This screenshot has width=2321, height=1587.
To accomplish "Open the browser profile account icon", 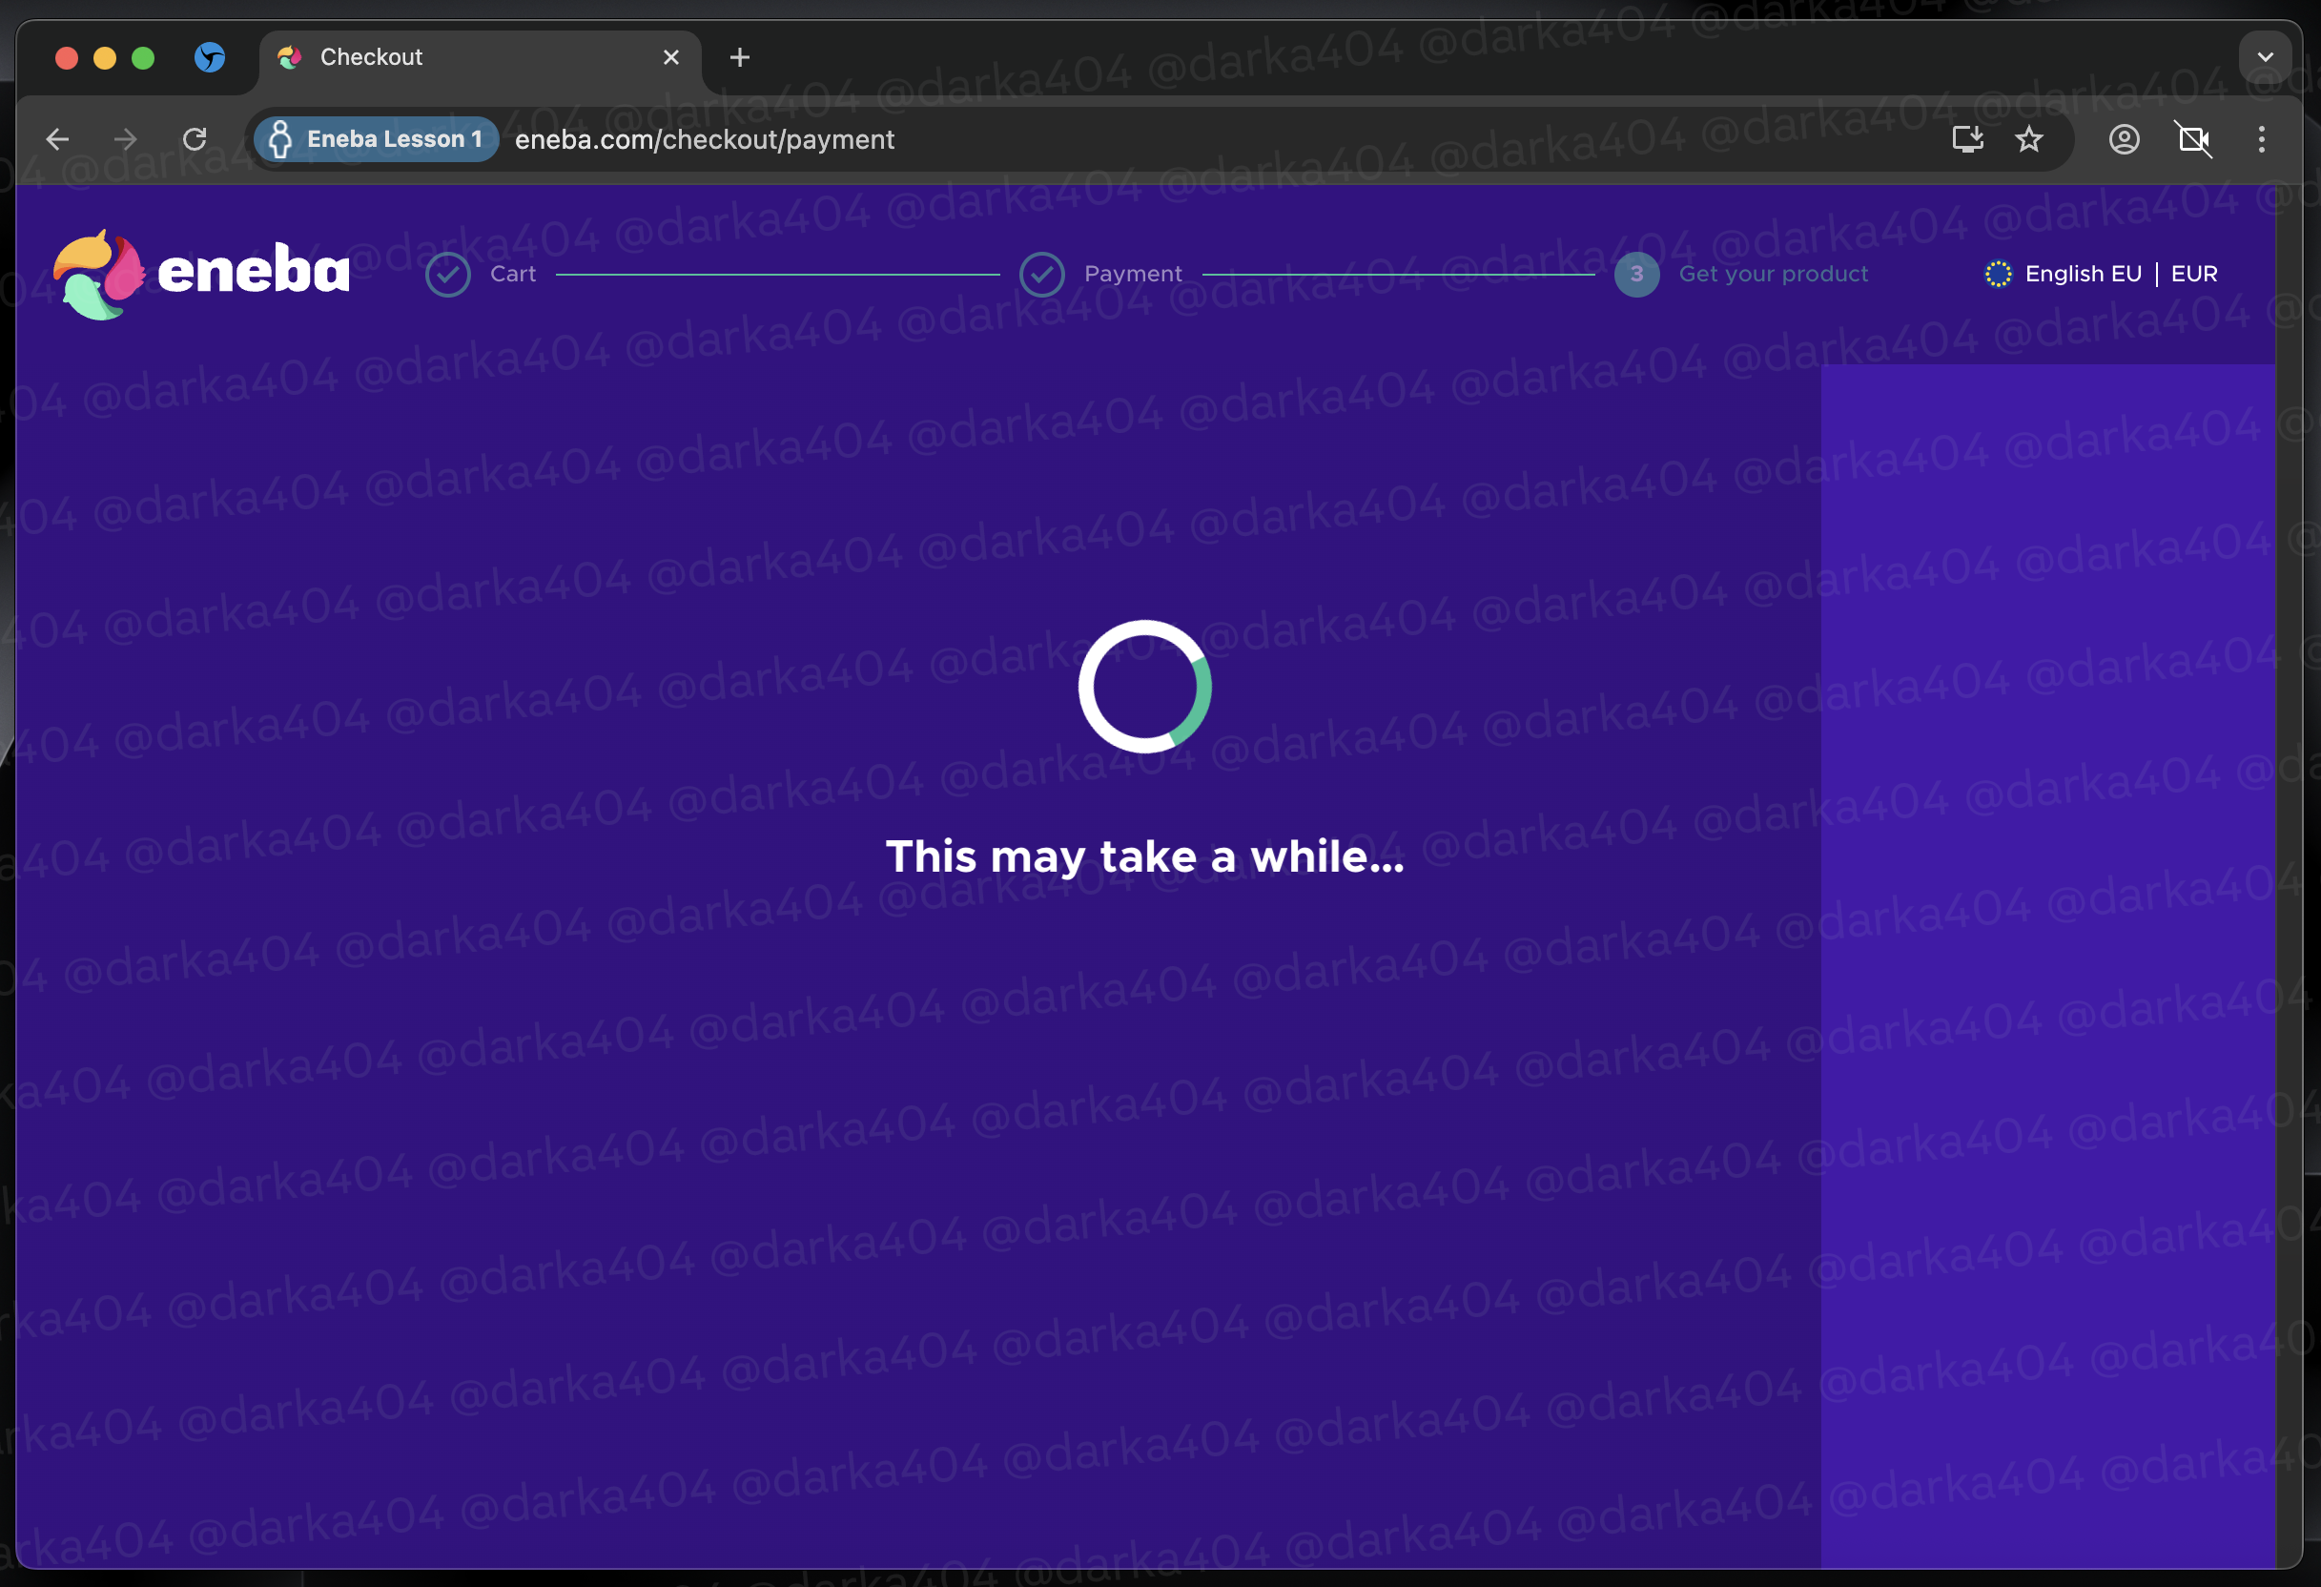I will pos(2125,139).
